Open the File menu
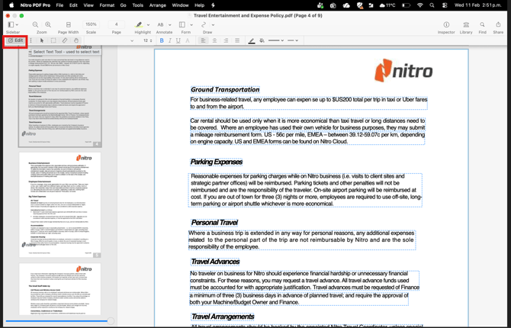 tap(59, 5)
